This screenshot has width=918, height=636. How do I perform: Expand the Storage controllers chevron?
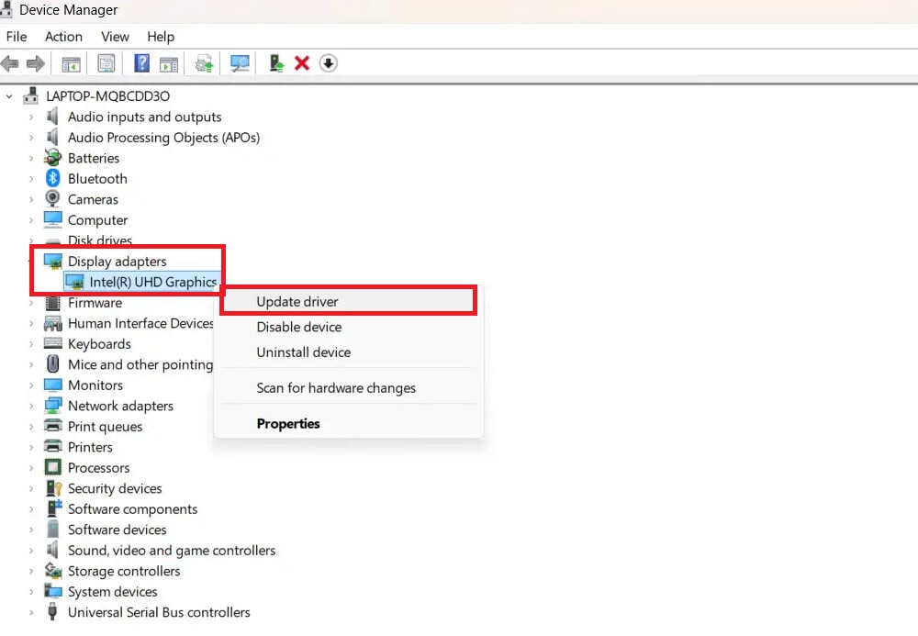[31, 571]
